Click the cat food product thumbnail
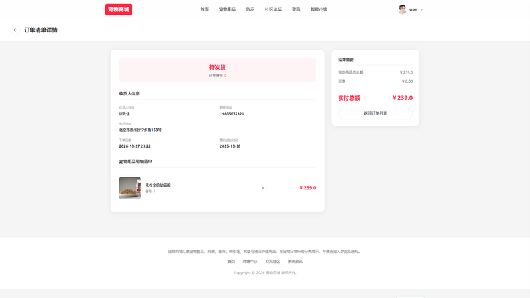Viewport: 530px width, 298px height. tap(130, 188)
